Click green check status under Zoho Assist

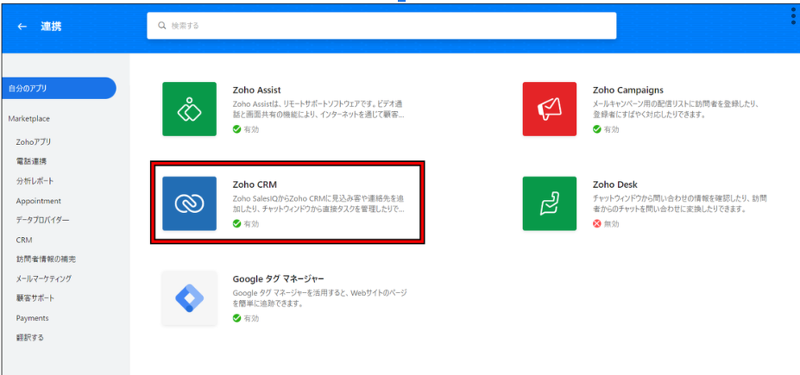coord(236,129)
